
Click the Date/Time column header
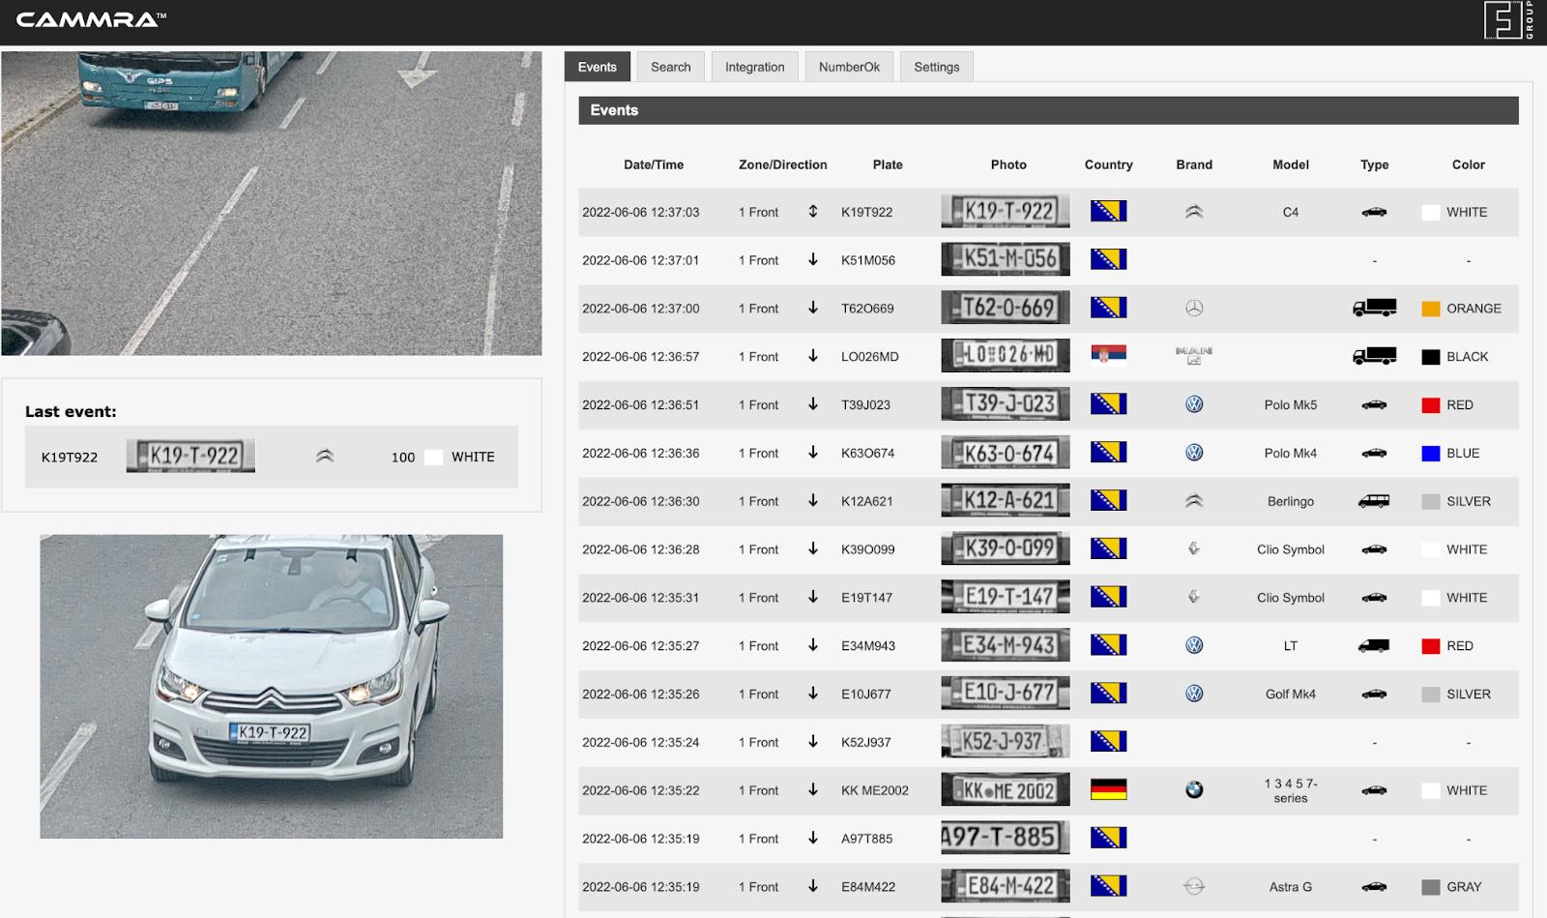pyautogui.click(x=654, y=164)
